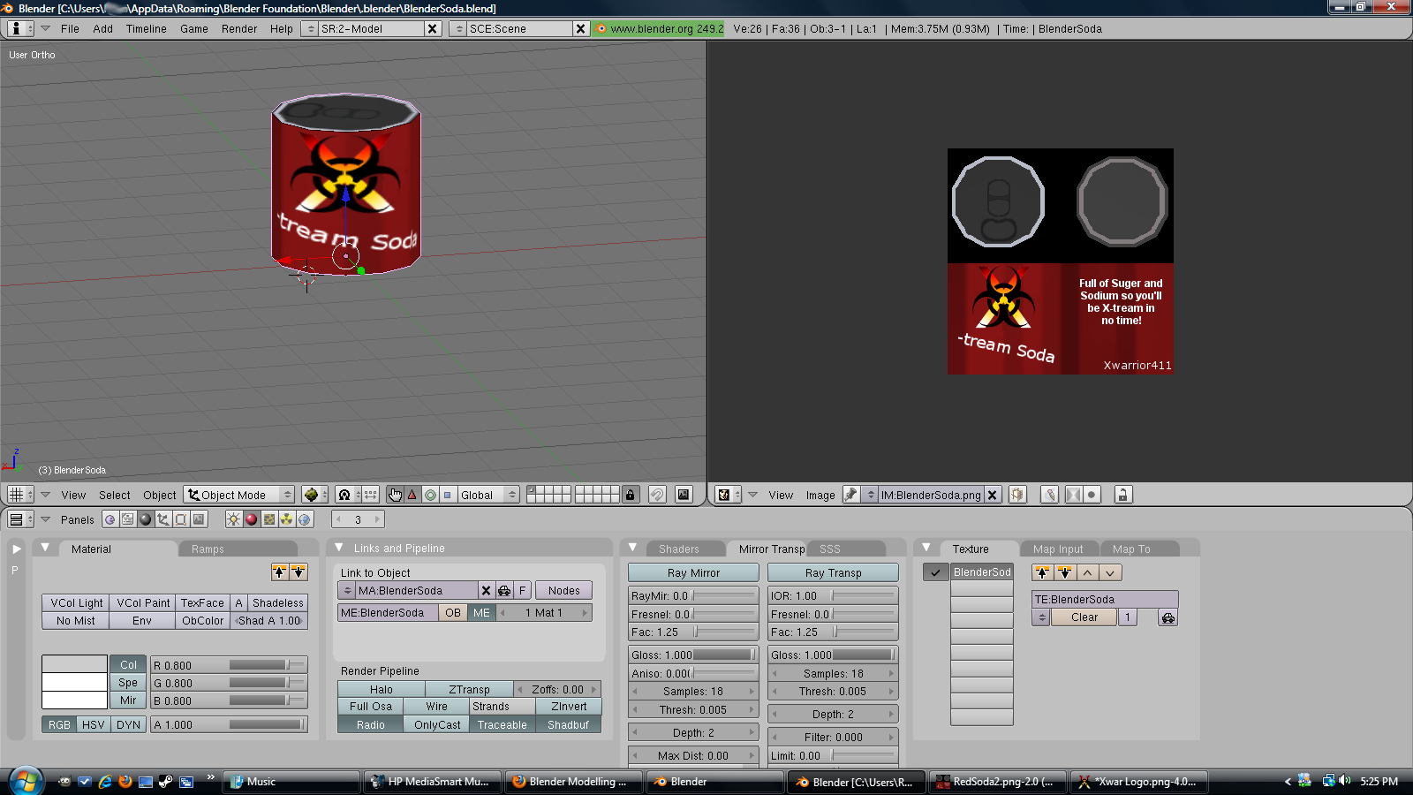This screenshot has width=1413, height=795.
Task: Toggle the checkbox beside BlenderSod texture slot
Action: pos(935,572)
